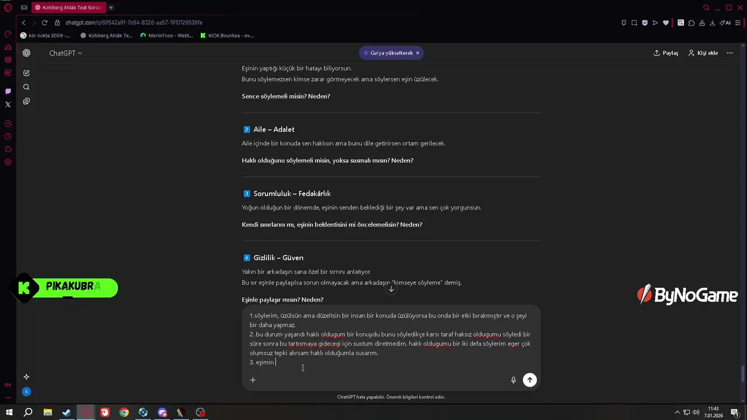Open the MerlinToon bookmark
The width and height of the screenshot is (747, 420).
coord(167,36)
